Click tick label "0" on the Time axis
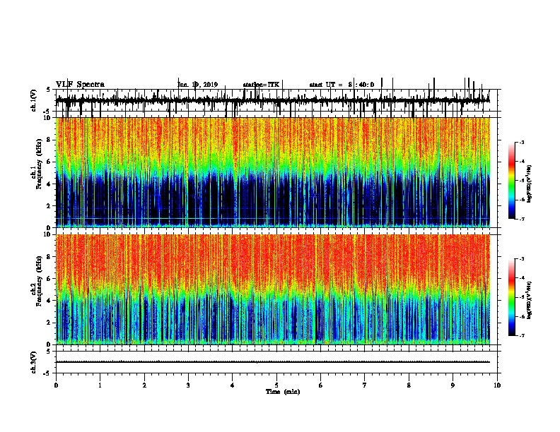The image size is (560, 432). [56, 385]
